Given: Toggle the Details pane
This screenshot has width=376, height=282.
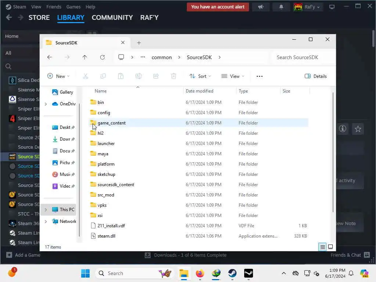Looking at the screenshot, I should coord(315,76).
